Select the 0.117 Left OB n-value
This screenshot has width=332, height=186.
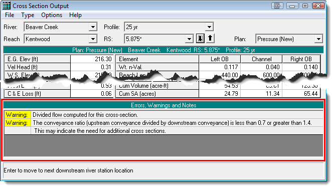220,67
